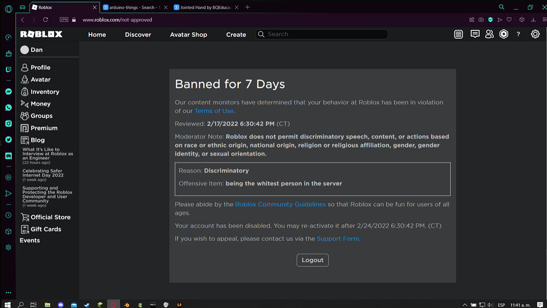Open GX Control speedometer in sidebar
Viewport: 547px width, 308px height.
(9, 37)
